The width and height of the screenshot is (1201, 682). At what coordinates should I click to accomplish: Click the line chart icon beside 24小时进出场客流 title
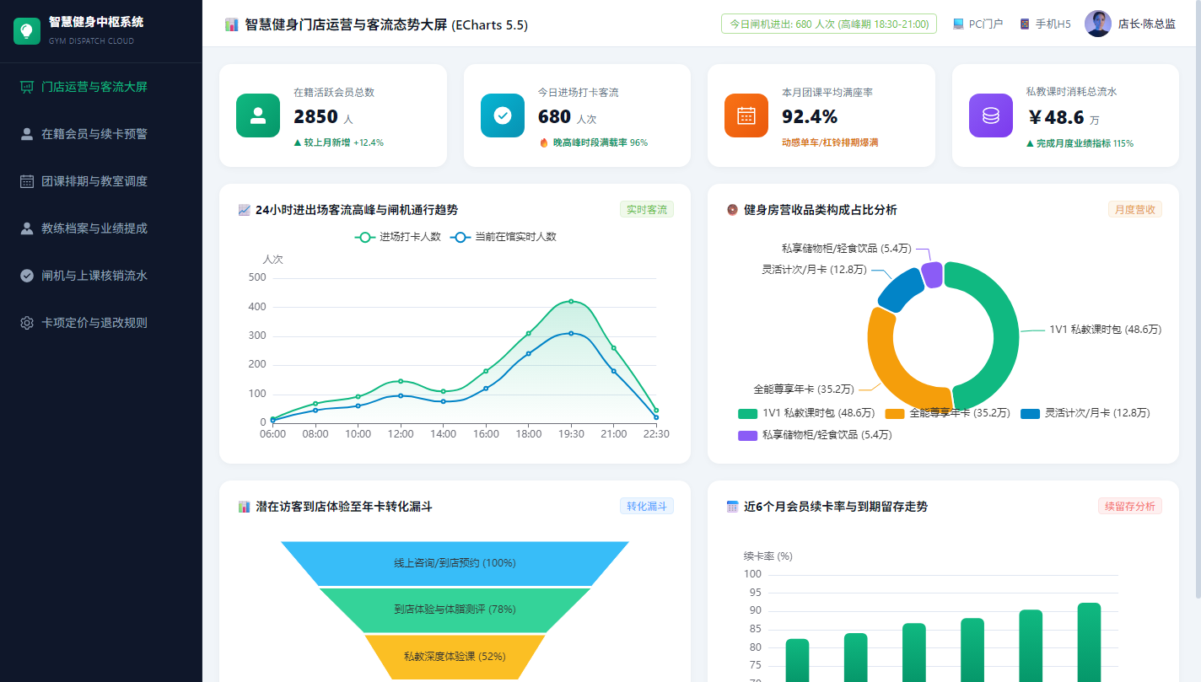coord(245,210)
